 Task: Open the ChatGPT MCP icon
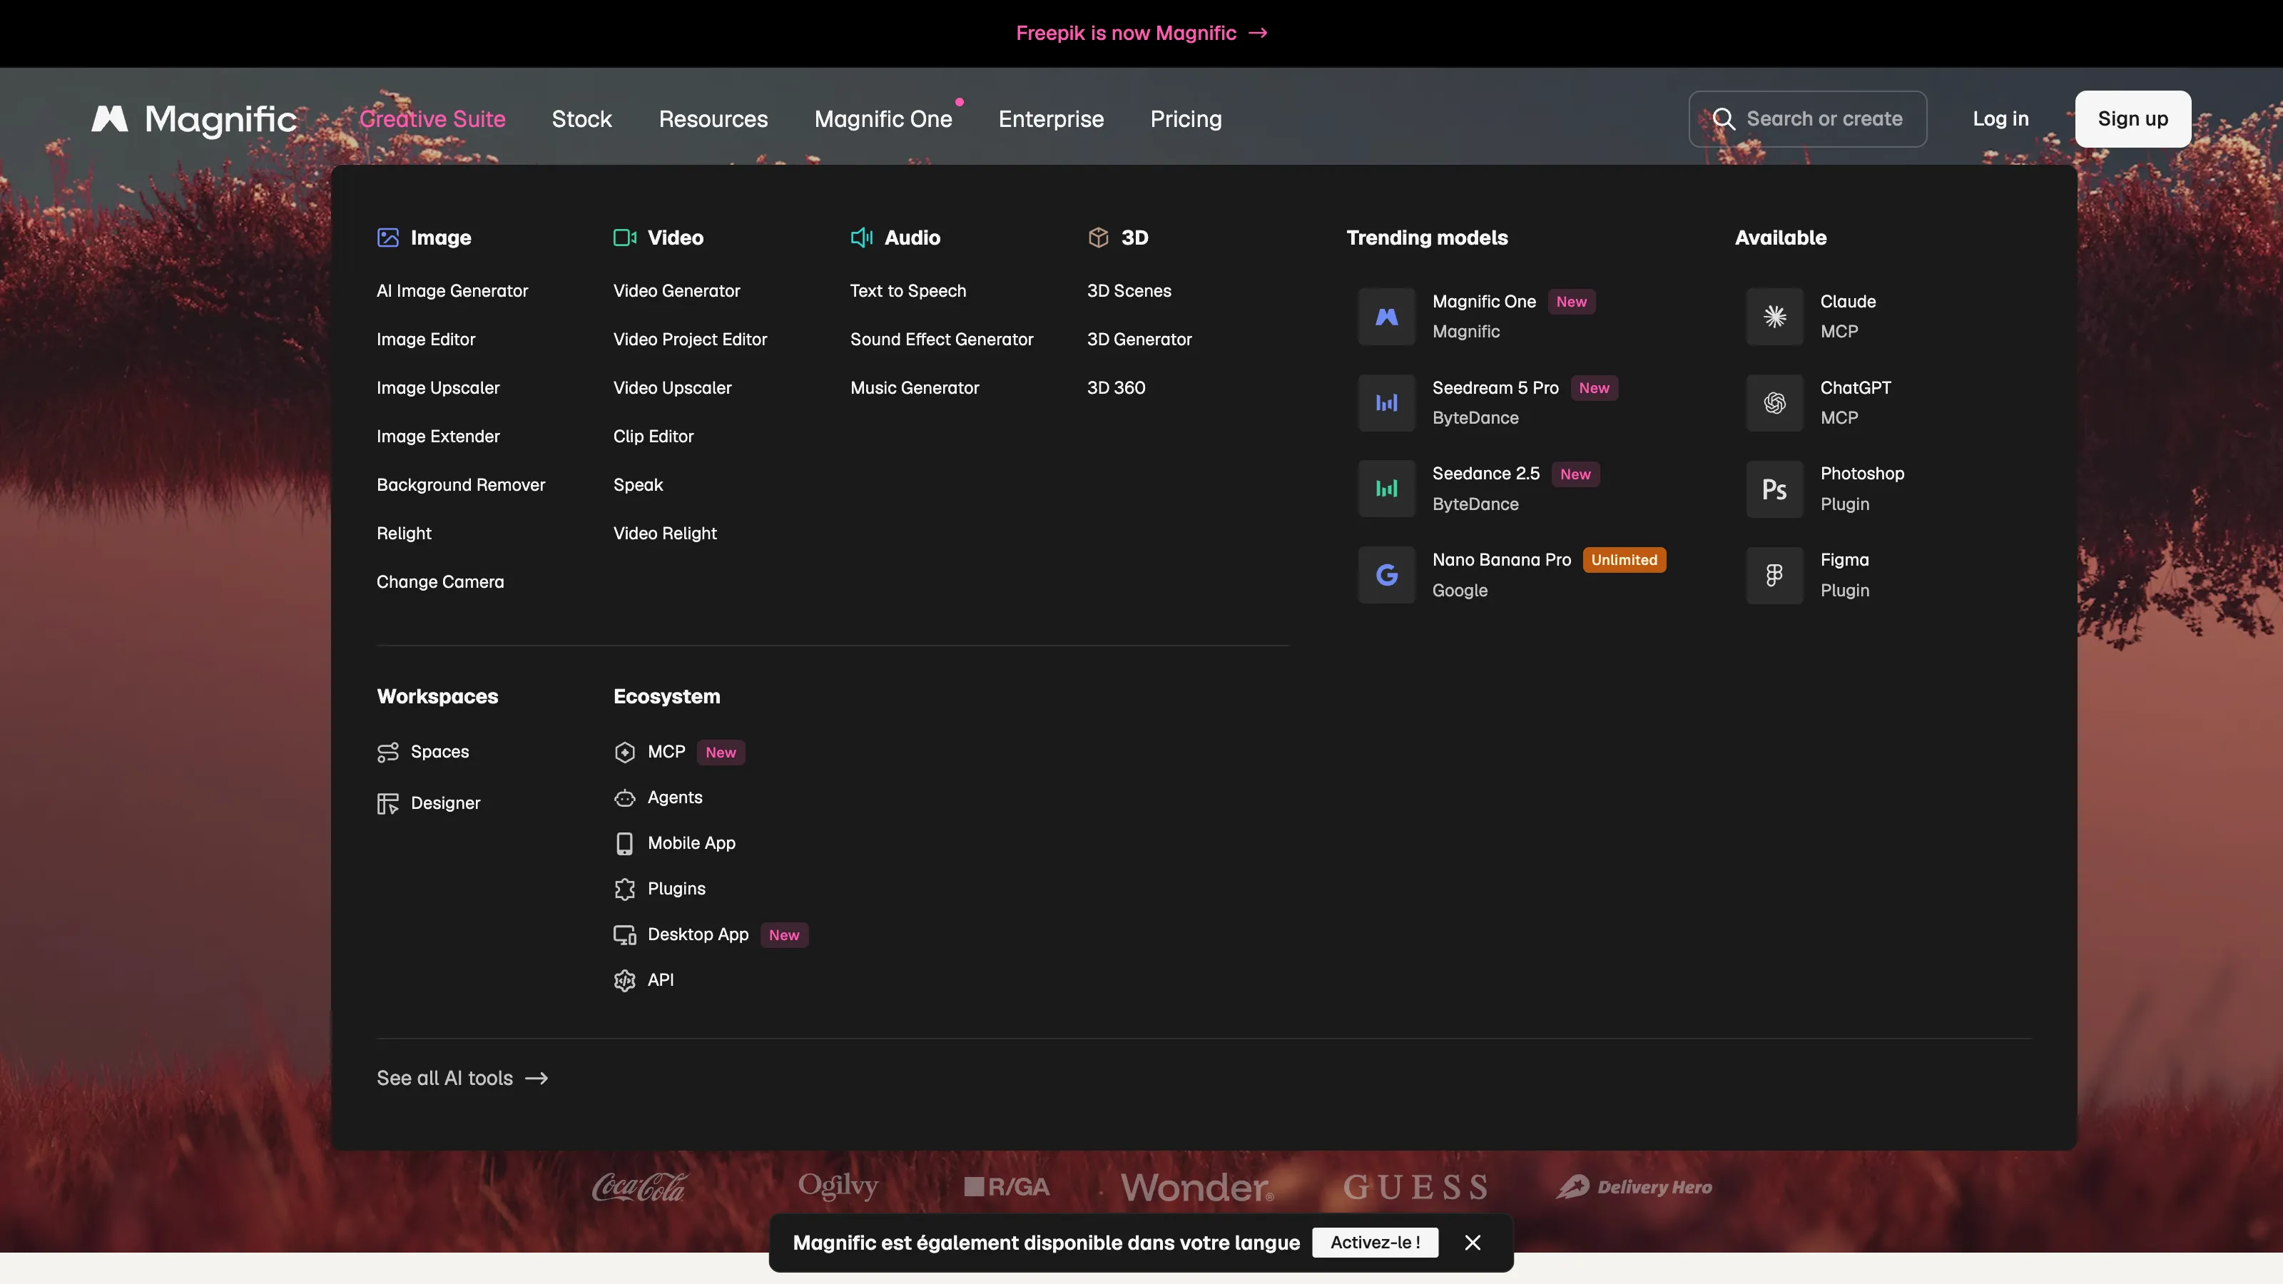1774,403
